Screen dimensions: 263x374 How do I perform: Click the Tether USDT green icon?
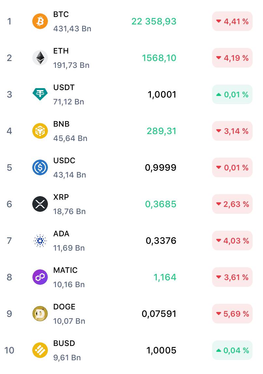click(x=40, y=95)
